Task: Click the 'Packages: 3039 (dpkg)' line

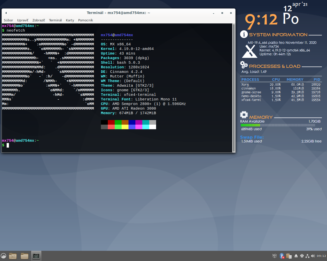Action: click(125, 58)
